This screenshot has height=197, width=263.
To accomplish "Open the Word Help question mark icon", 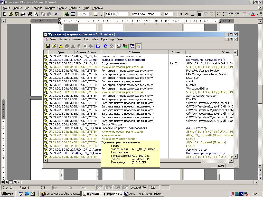I will pos(96,14).
